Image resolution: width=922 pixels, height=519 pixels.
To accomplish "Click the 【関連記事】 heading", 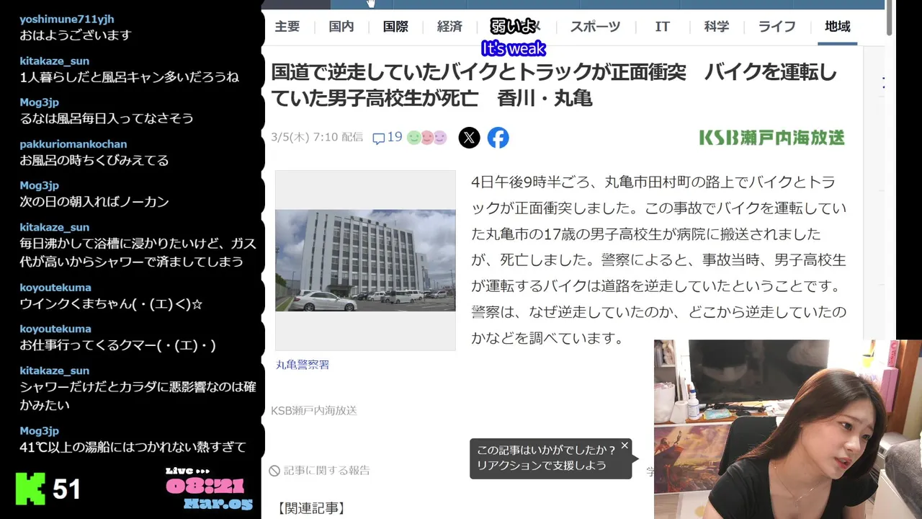I will [x=311, y=508].
